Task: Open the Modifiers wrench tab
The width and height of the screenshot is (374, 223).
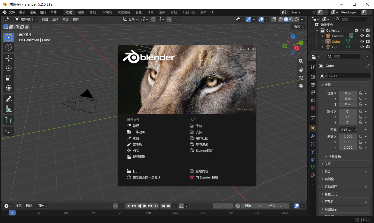Action: coord(313,136)
